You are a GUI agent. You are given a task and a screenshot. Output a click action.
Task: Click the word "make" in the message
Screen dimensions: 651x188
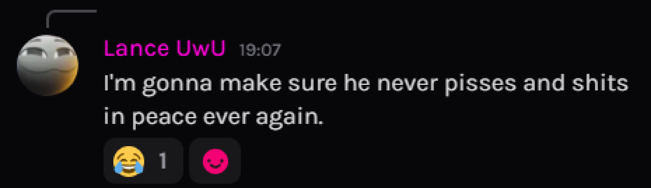click(x=251, y=83)
